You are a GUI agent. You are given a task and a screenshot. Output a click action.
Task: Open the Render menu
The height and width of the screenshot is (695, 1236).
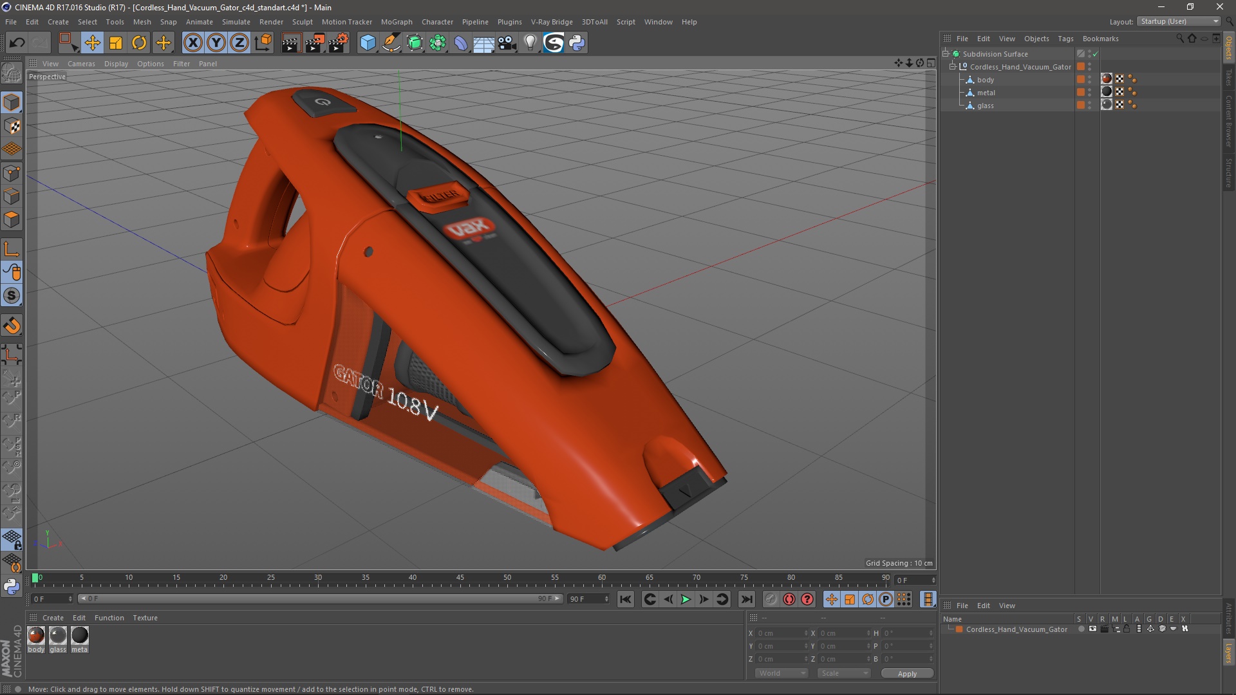[x=271, y=22]
